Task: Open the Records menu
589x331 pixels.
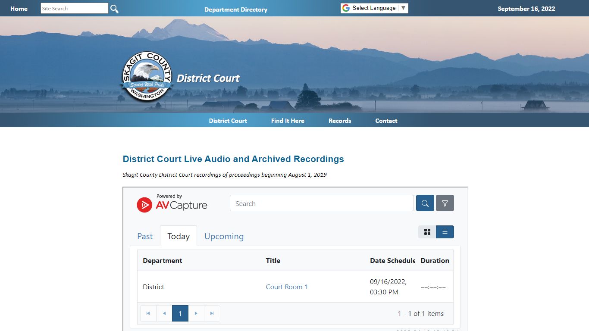Action: [340, 121]
